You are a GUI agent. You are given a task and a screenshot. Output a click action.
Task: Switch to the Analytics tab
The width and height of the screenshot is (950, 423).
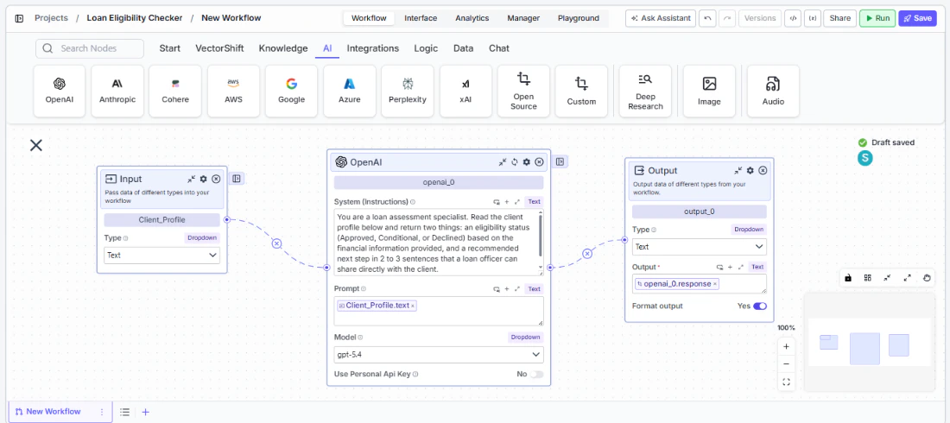[x=472, y=18]
